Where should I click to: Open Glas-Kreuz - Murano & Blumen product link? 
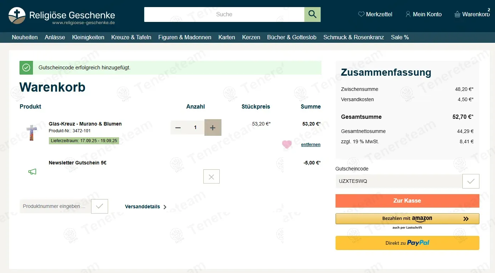pyautogui.click(x=85, y=124)
